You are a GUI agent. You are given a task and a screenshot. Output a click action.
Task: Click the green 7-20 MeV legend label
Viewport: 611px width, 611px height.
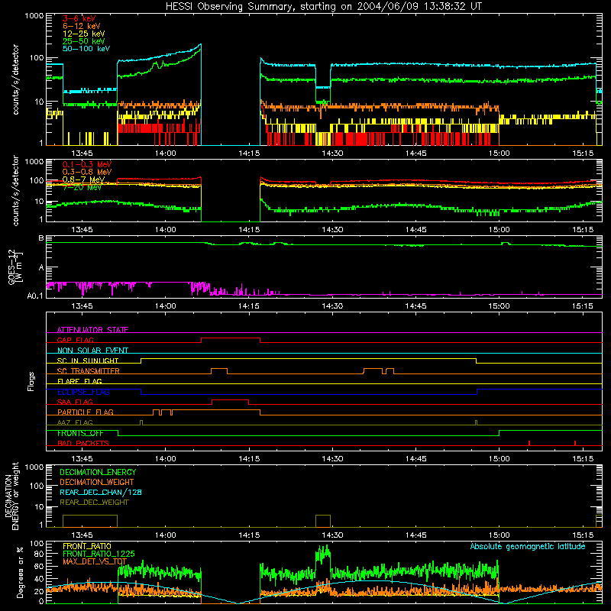pyautogui.click(x=82, y=187)
